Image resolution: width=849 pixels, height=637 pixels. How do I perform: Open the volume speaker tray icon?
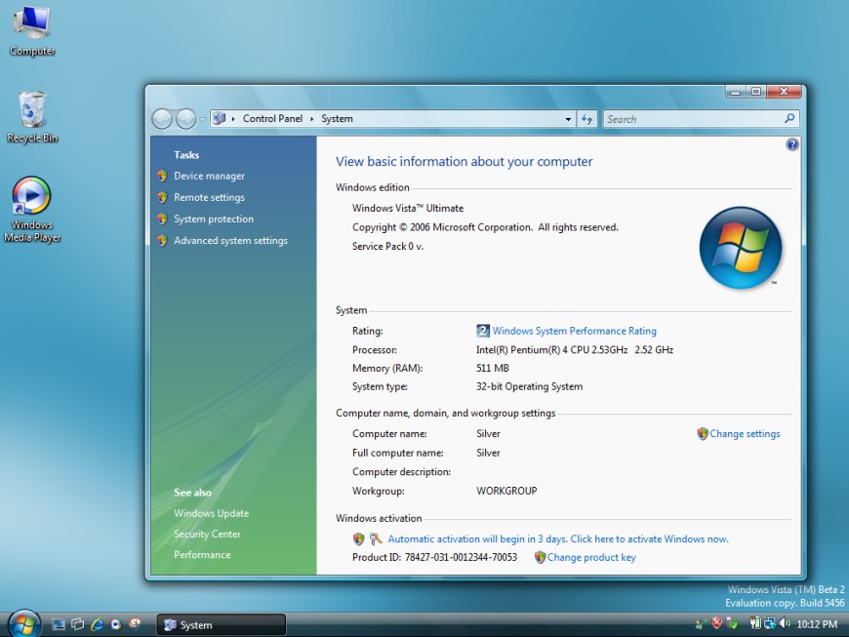click(x=785, y=624)
